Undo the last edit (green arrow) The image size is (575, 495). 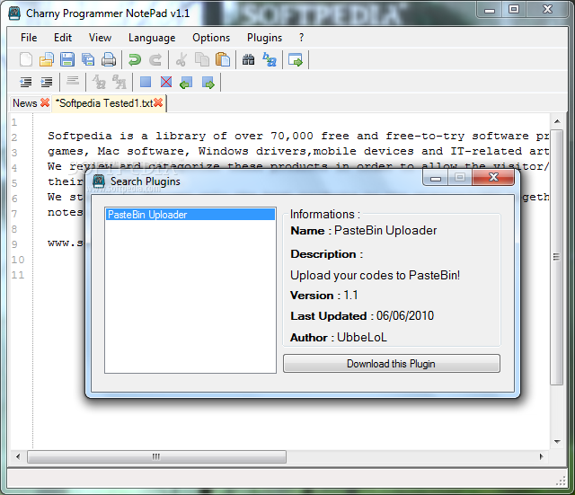[135, 60]
